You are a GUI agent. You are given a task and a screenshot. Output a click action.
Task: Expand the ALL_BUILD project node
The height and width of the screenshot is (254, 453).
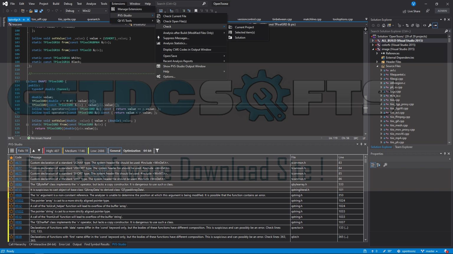pyautogui.click(x=373, y=41)
